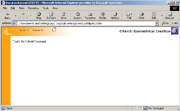Close the Internet Explorer window
180x111 pixels.
177,3
